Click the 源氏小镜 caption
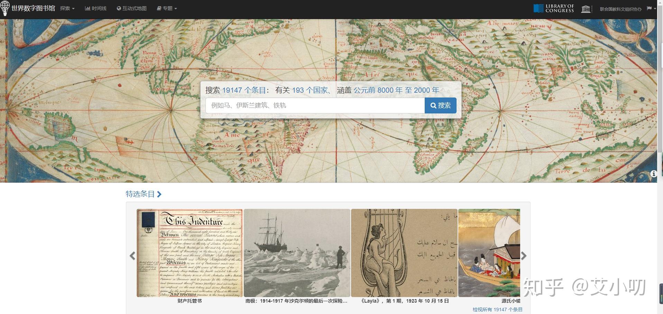Image resolution: width=663 pixels, height=314 pixels. (511, 301)
